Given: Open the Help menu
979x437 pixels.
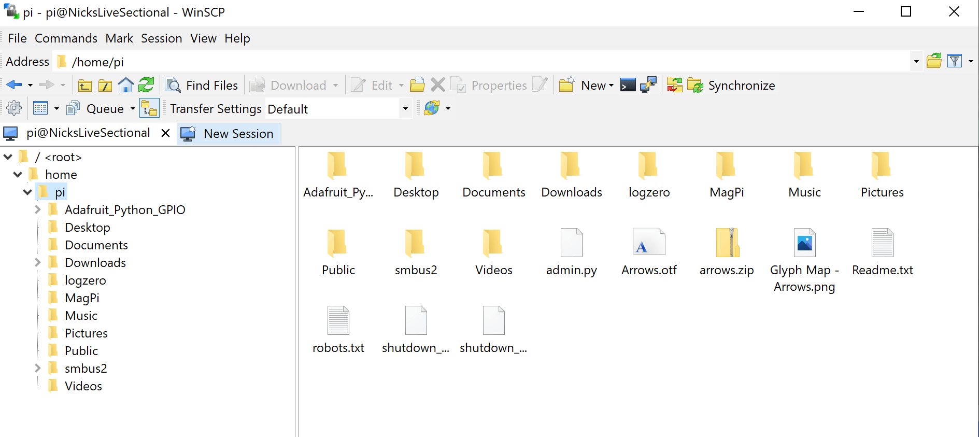Looking at the screenshot, I should [x=237, y=38].
